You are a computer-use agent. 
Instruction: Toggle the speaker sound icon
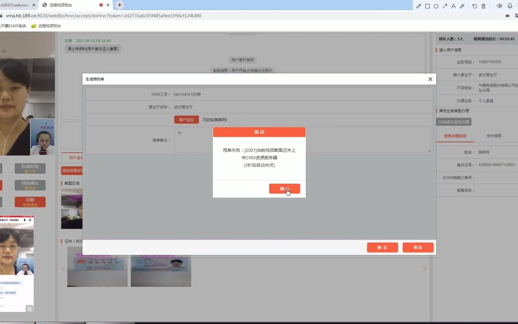(499, 6)
